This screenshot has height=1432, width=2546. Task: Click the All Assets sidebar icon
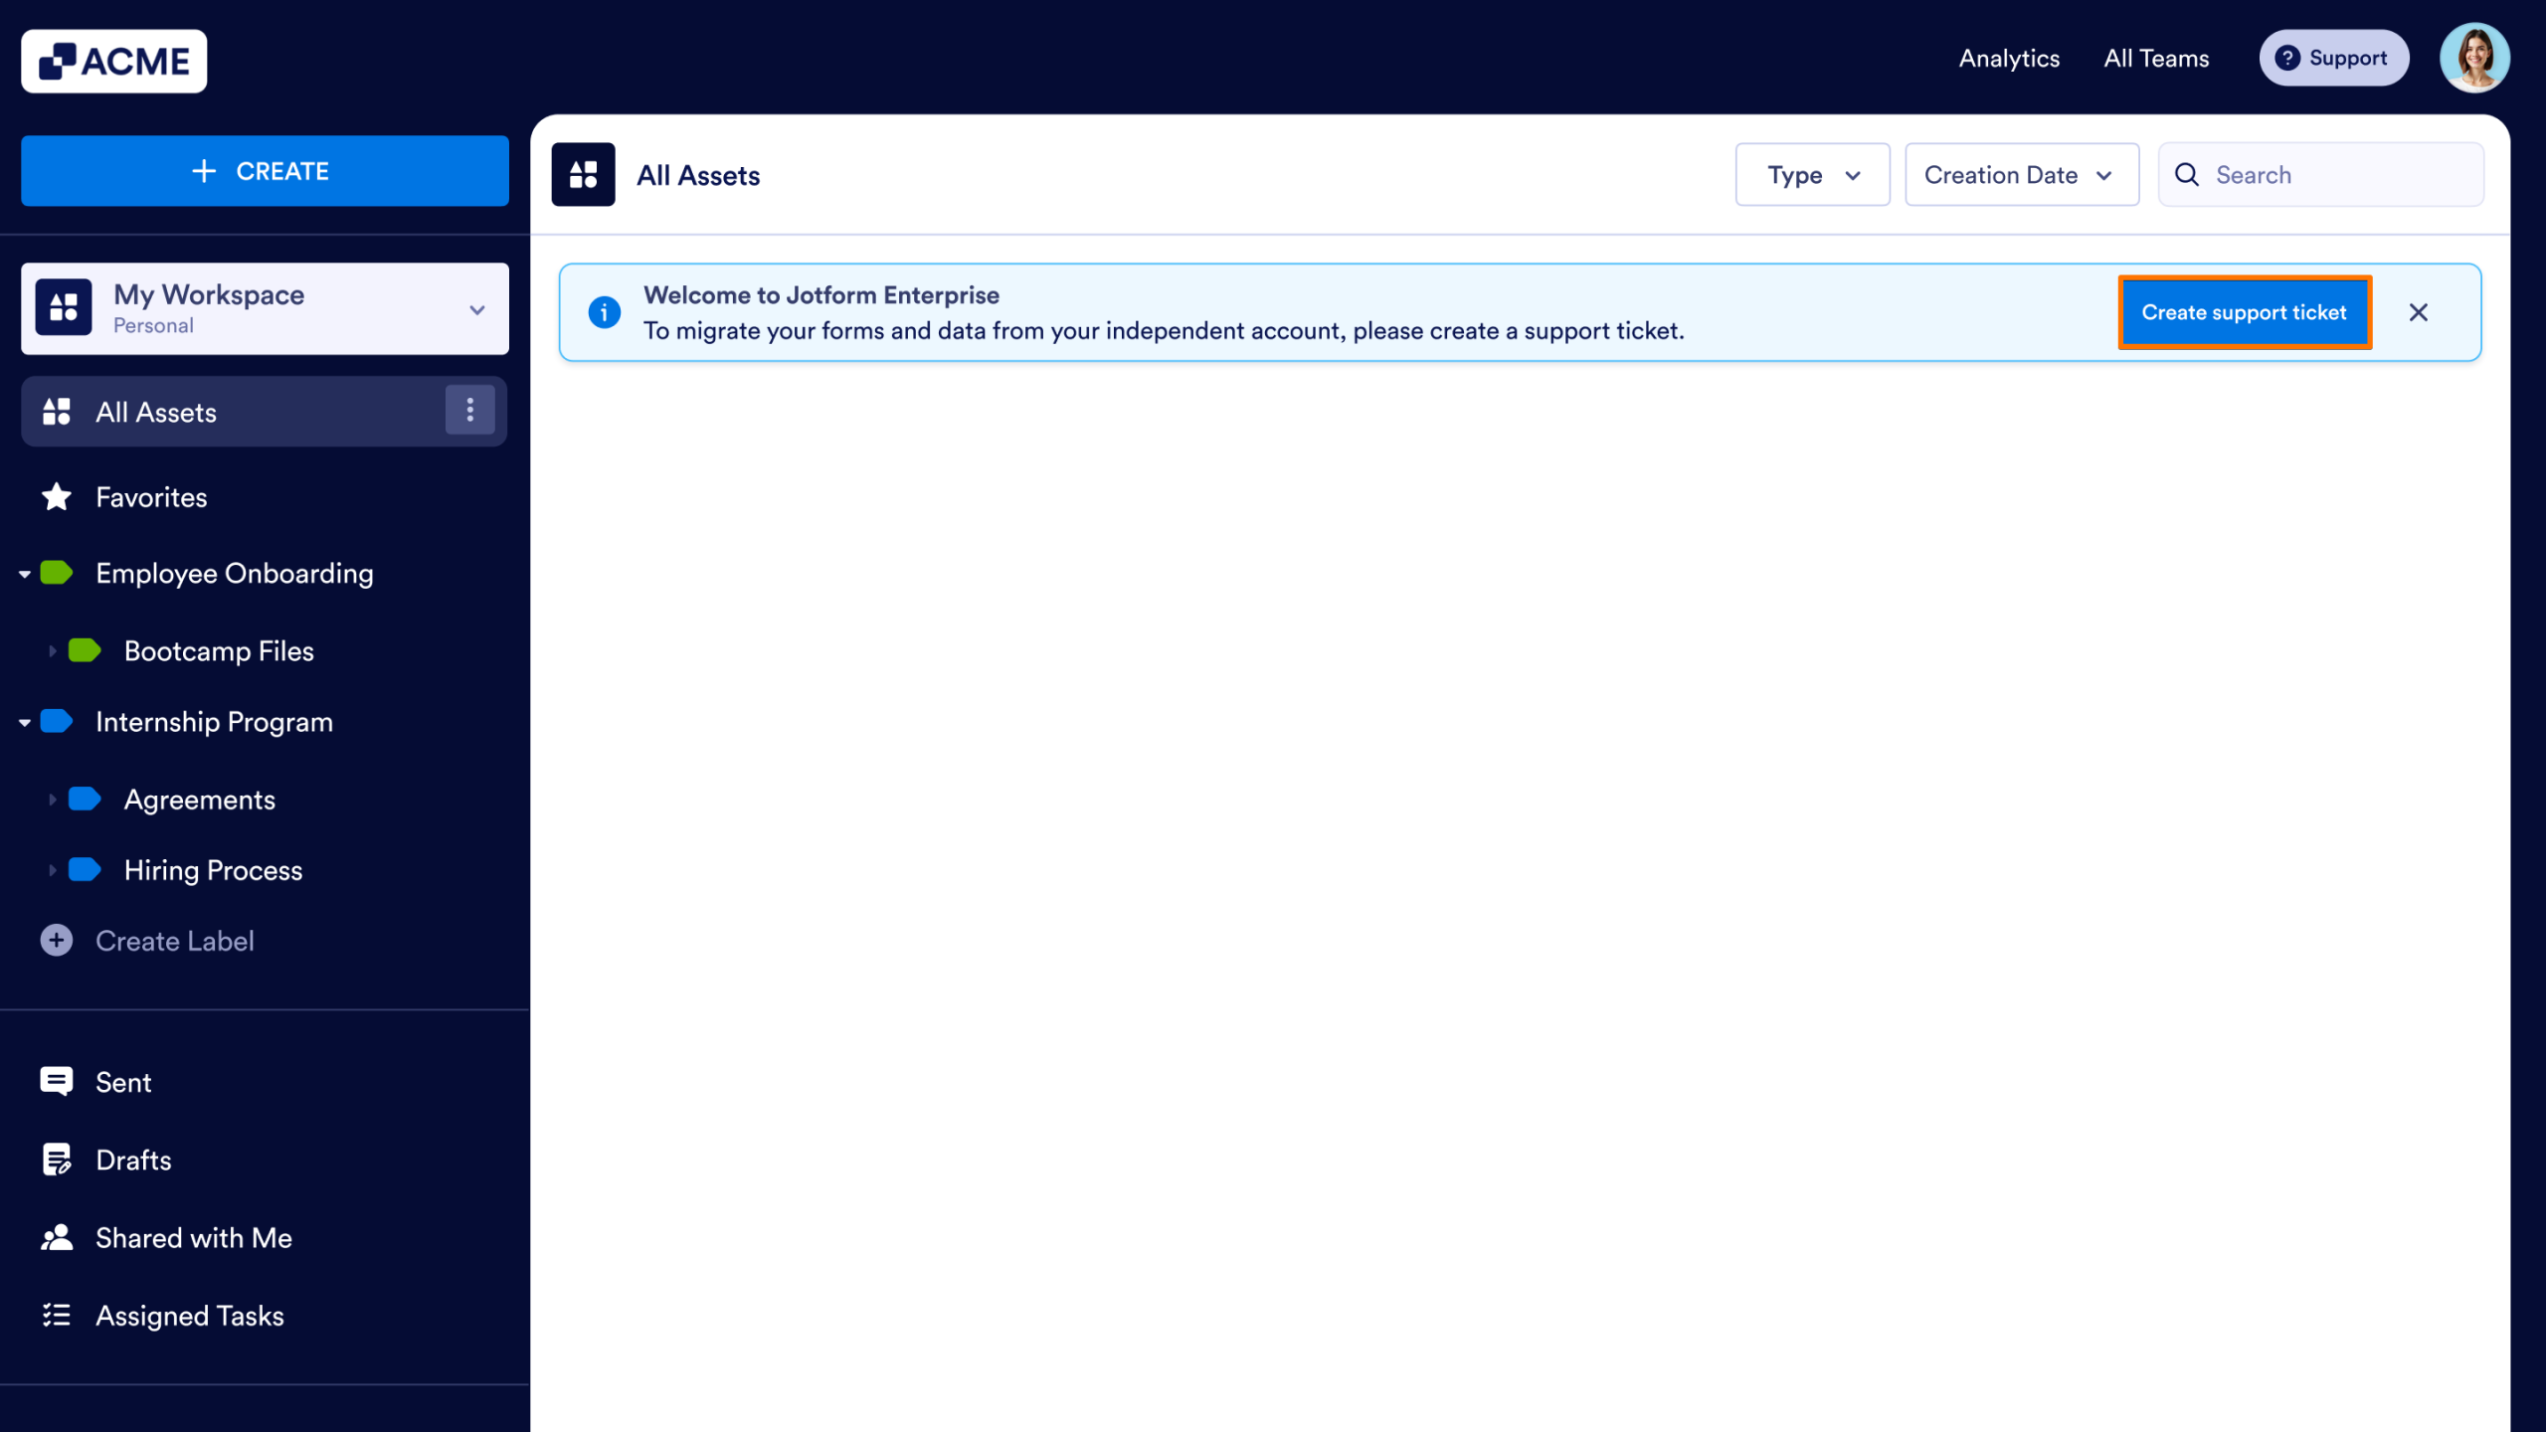coord(57,412)
